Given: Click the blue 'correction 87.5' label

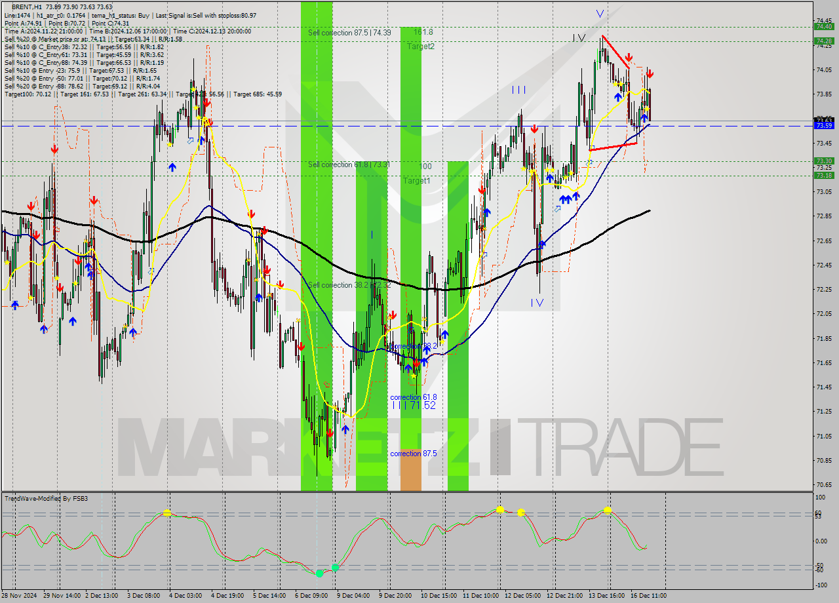Looking at the screenshot, I should pos(413,454).
